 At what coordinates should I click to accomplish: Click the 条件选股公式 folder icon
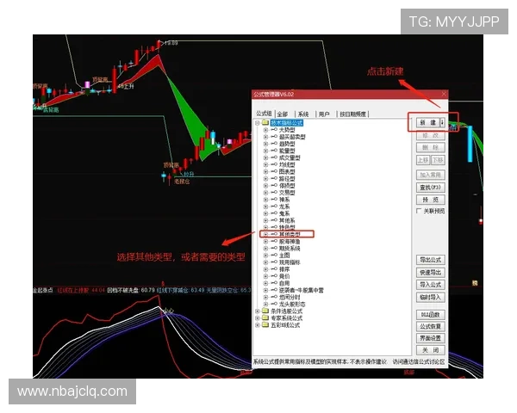click(265, 311)
